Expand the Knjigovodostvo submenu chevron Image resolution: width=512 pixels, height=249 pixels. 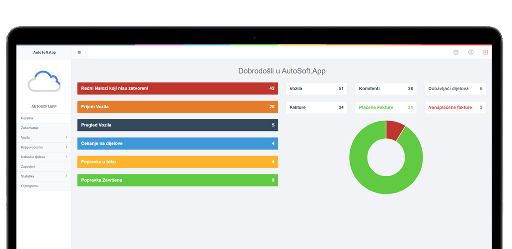(x=66, y=147)
